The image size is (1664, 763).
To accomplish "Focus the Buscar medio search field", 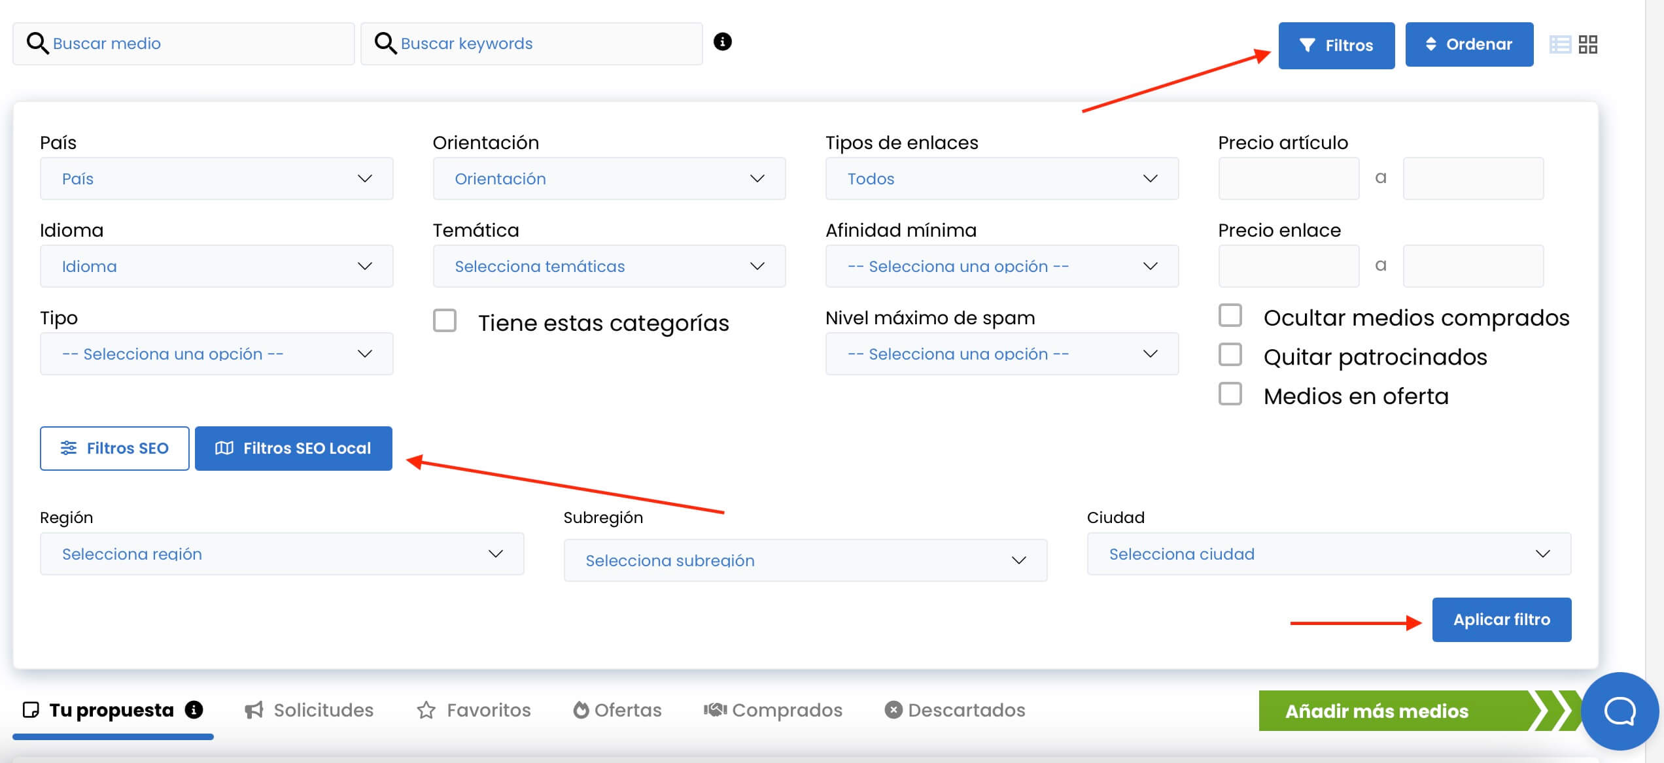I will coord(184,44).
